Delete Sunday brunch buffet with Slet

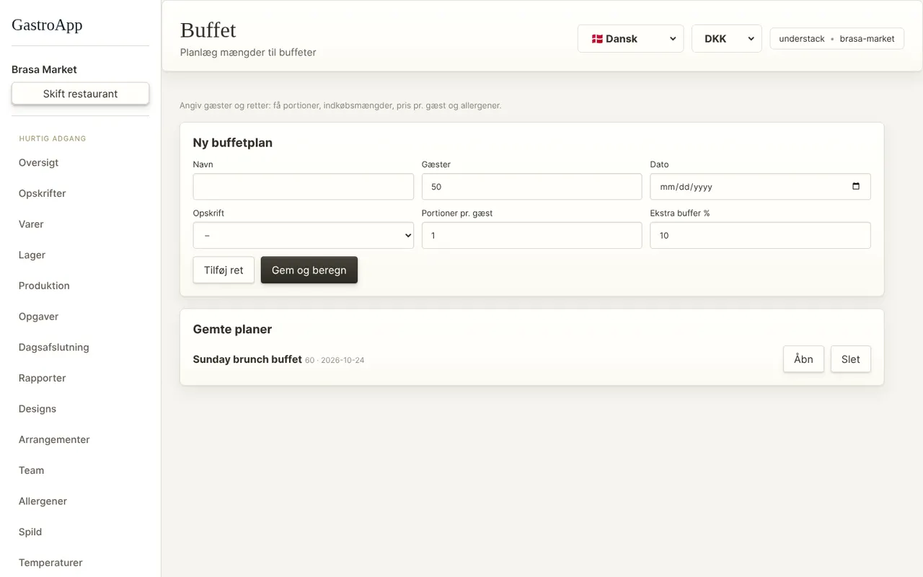pos(851,359)
